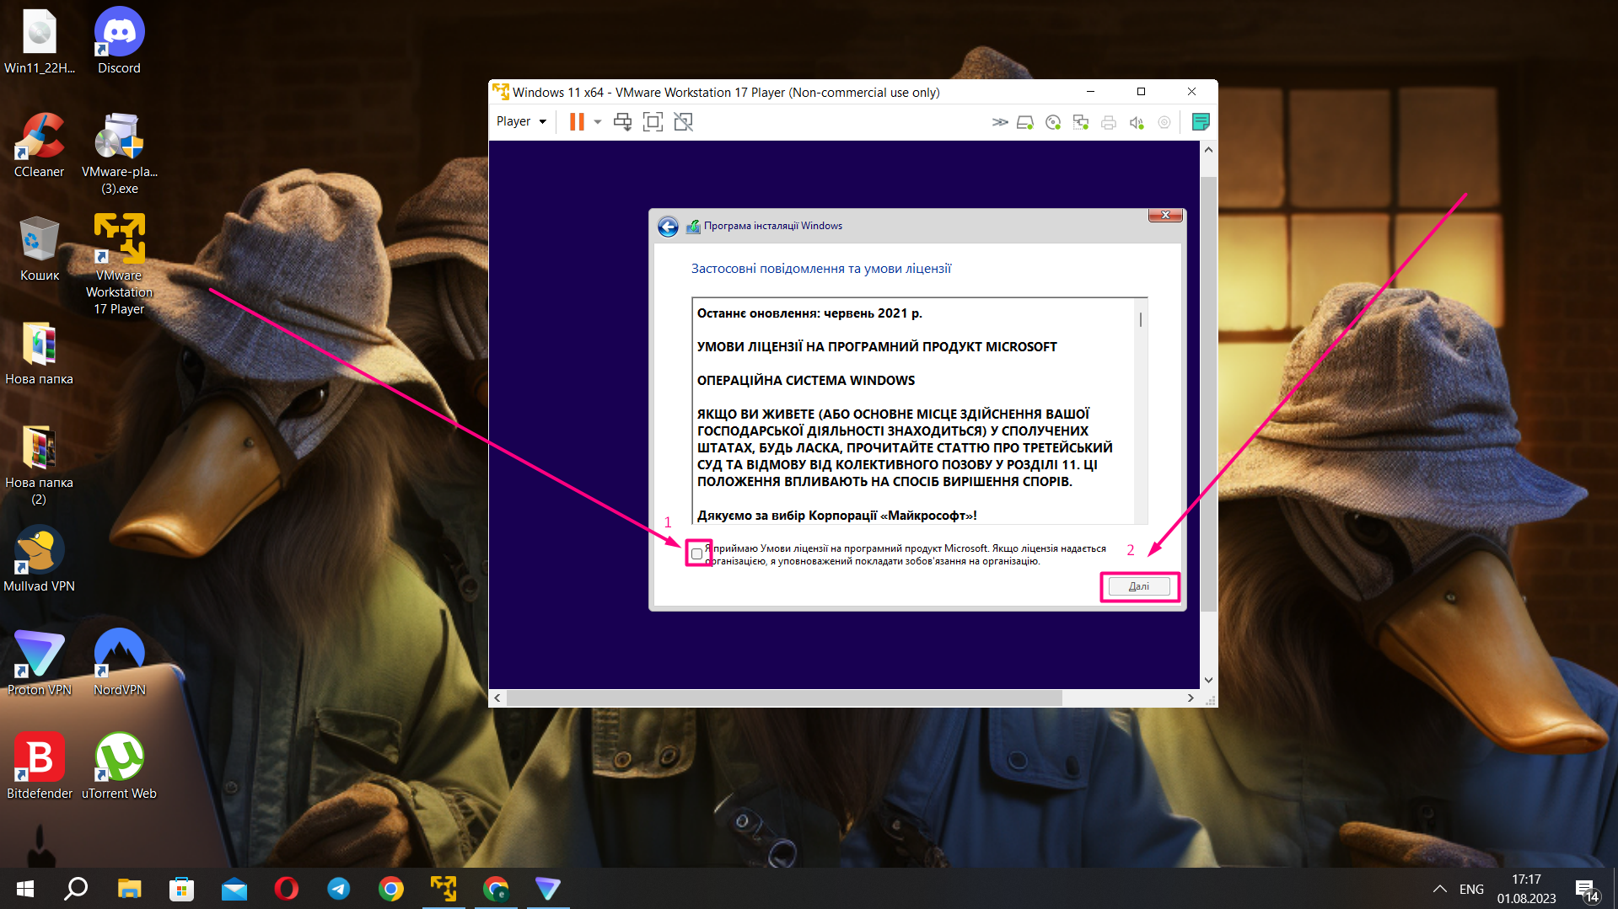Toggle Unity mode icon in VMware toolbar
1618x909 pixels.
683,122
